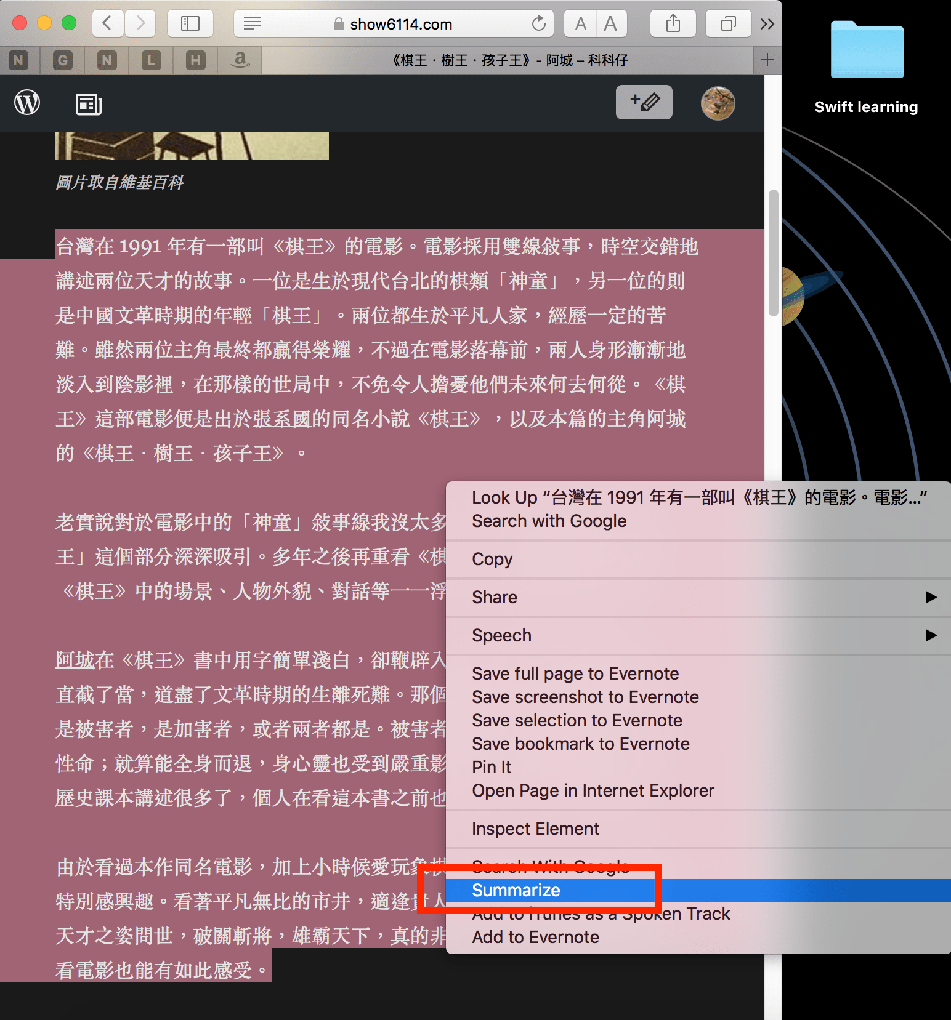Click the smaller text size A button
951x1020 pixels.
pos(580,24)
